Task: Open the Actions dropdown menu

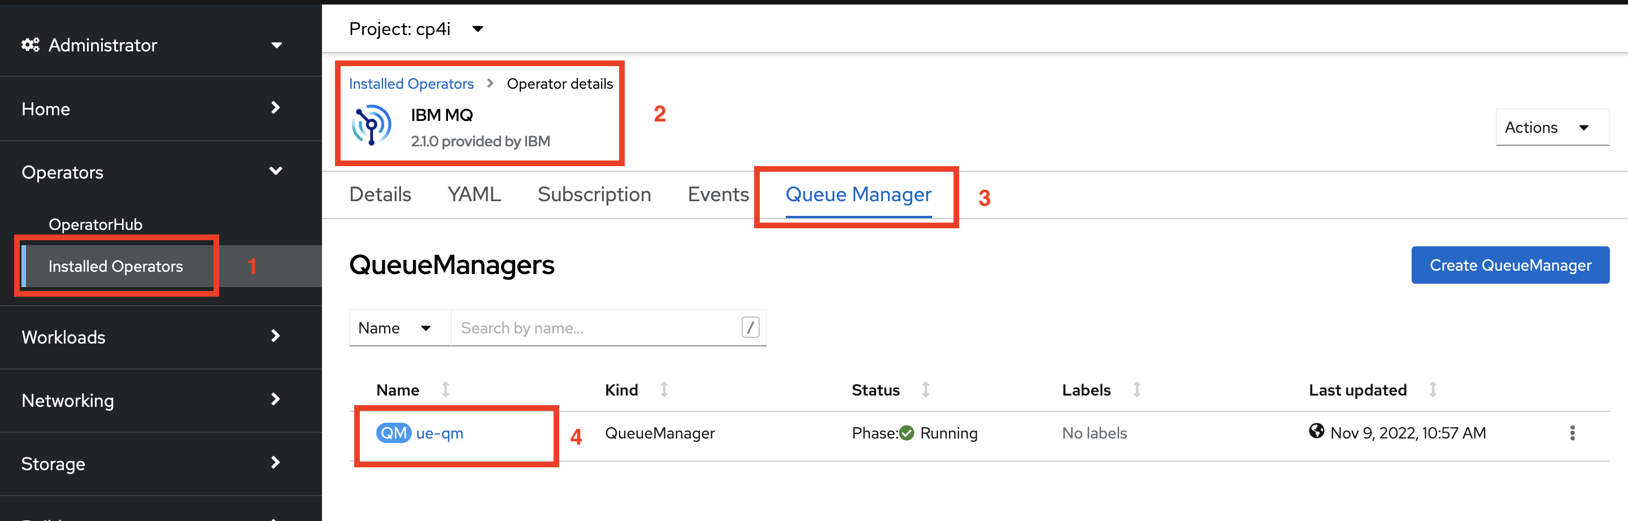Action: click(x=1552, y=127)
